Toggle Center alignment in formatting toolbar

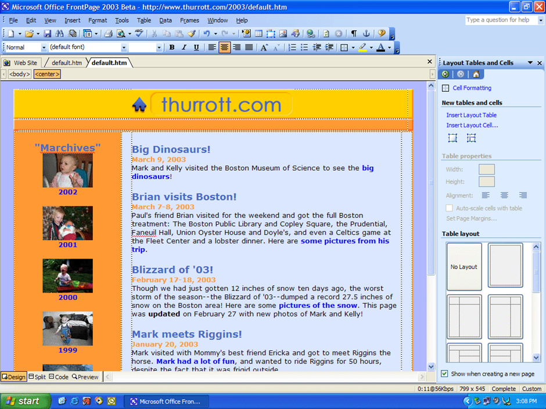[x=224, y=48]
